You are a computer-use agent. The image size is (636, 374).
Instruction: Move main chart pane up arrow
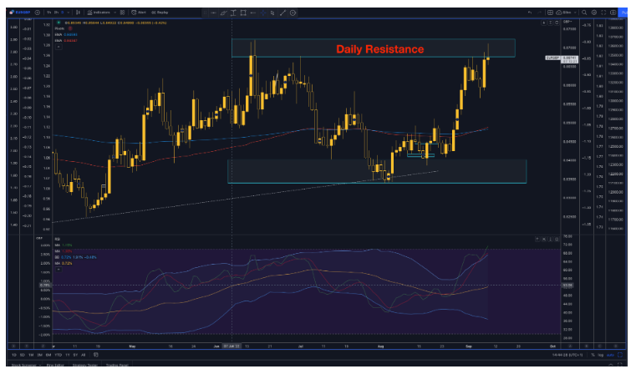[544, 23]
